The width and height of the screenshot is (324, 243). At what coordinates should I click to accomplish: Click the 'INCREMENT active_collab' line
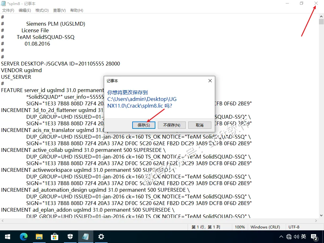pos(83,150)
